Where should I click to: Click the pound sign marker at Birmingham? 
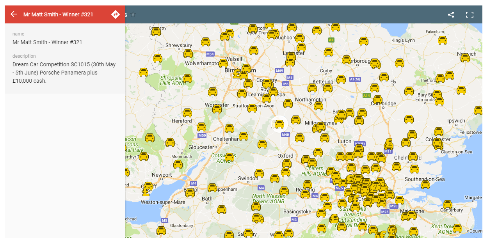pyautogui.click(x=237, y=74)
